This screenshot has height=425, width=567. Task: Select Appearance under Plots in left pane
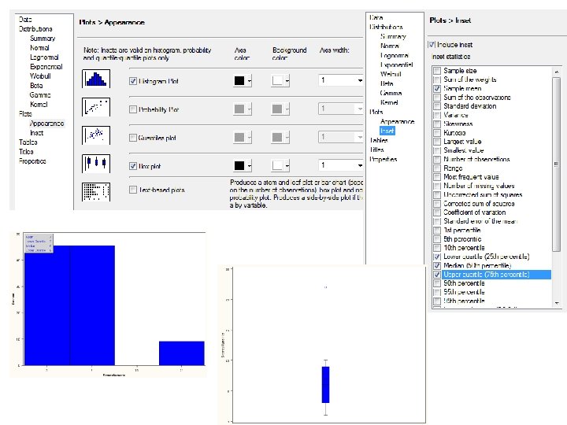coord(47,124)
